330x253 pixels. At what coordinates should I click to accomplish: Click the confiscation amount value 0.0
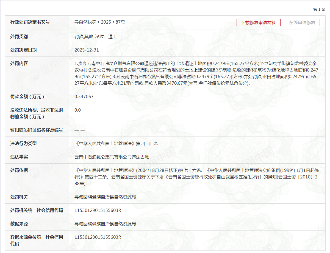coord(77,110)
